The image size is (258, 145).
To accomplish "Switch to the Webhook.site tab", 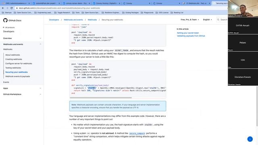I will (197, 3).
